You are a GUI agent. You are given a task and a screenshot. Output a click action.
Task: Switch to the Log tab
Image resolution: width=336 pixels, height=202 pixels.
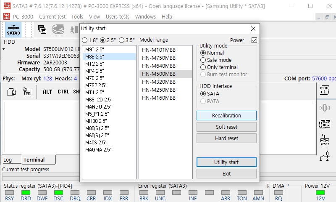coord(11,160)
